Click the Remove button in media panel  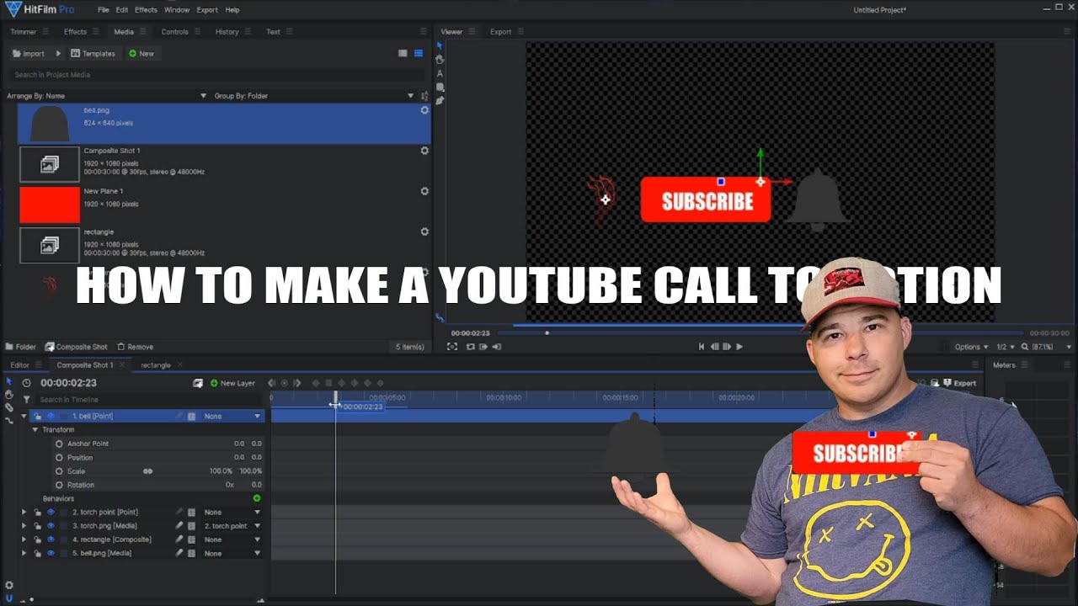136,347
